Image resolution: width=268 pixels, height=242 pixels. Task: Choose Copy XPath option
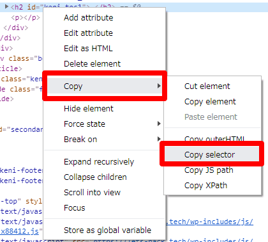(x=212, y=186)
